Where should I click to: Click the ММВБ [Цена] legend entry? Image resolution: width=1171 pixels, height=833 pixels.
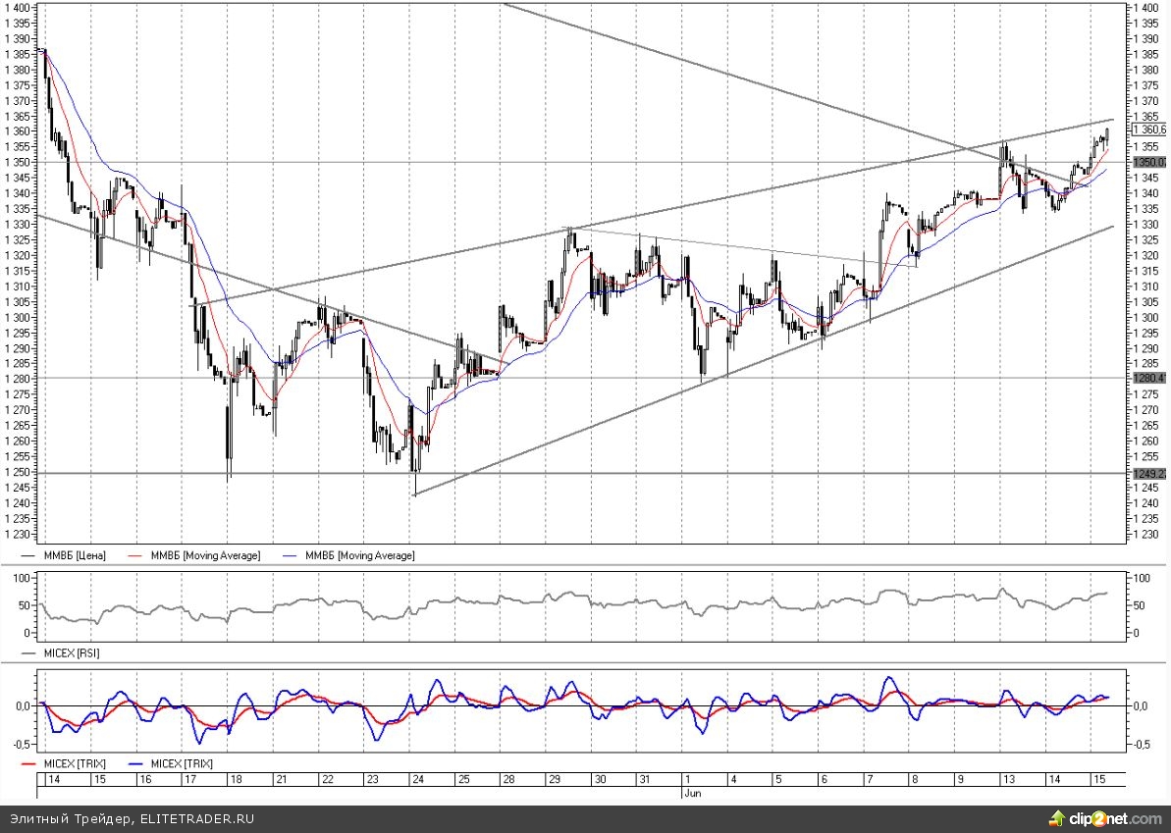[79, 555]
